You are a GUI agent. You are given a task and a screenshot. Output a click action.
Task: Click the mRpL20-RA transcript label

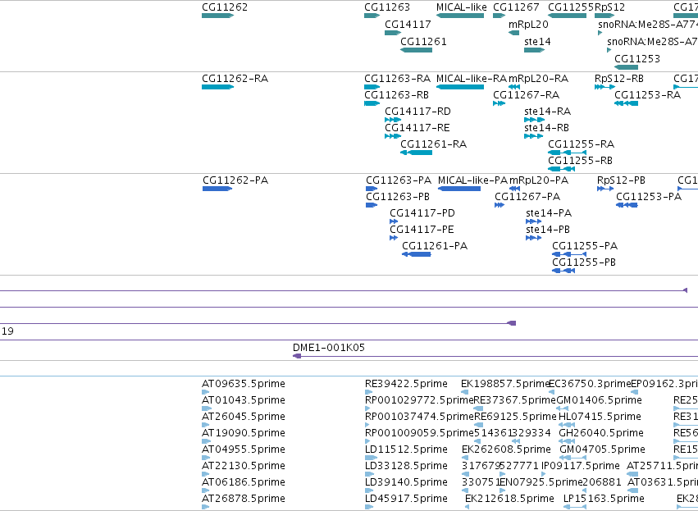click(538, 79)
